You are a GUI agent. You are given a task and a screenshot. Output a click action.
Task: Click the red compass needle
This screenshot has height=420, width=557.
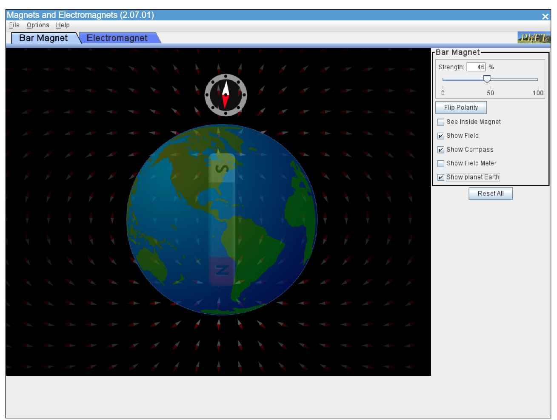click(x=225, y=101)
